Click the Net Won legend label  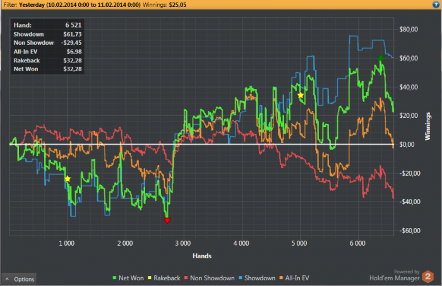coord(131,278)
